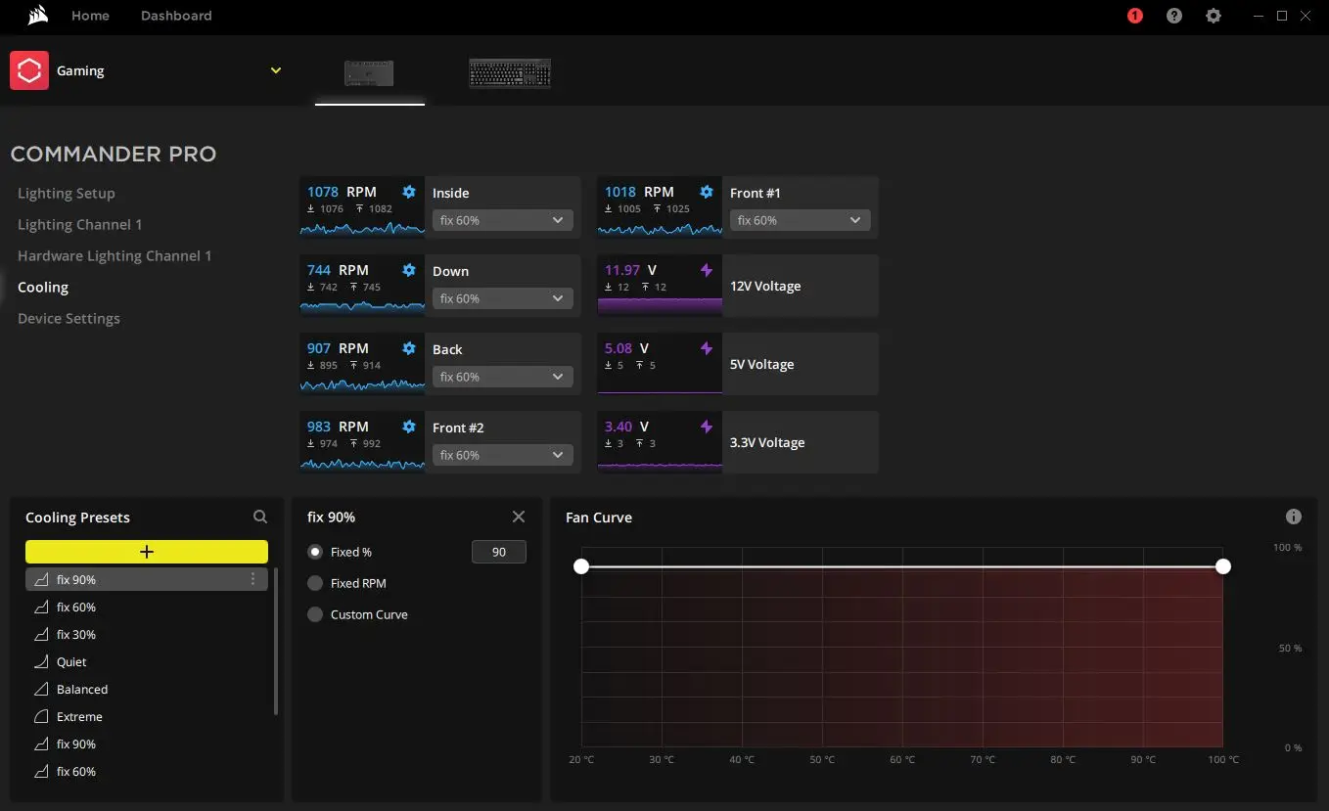Click the 12V Voltage lightning icon

(707, 270)
